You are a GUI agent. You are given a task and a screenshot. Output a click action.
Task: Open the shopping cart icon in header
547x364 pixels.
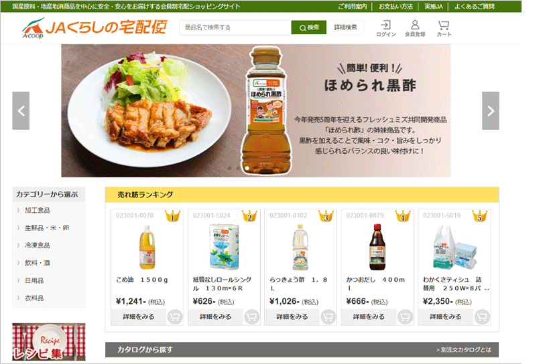(444, 28)
